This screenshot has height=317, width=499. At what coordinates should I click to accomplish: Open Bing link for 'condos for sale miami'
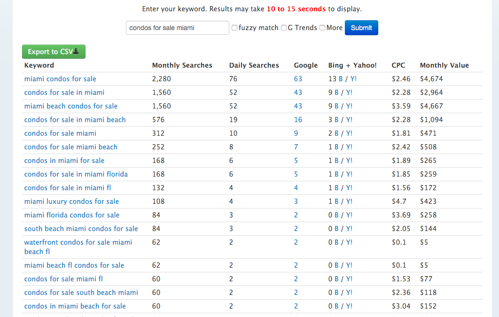point(336,133)
